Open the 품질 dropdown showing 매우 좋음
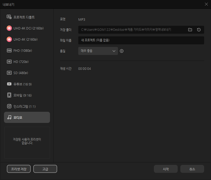The height and width of the screenshot is (180, 211). pos(98,51)
